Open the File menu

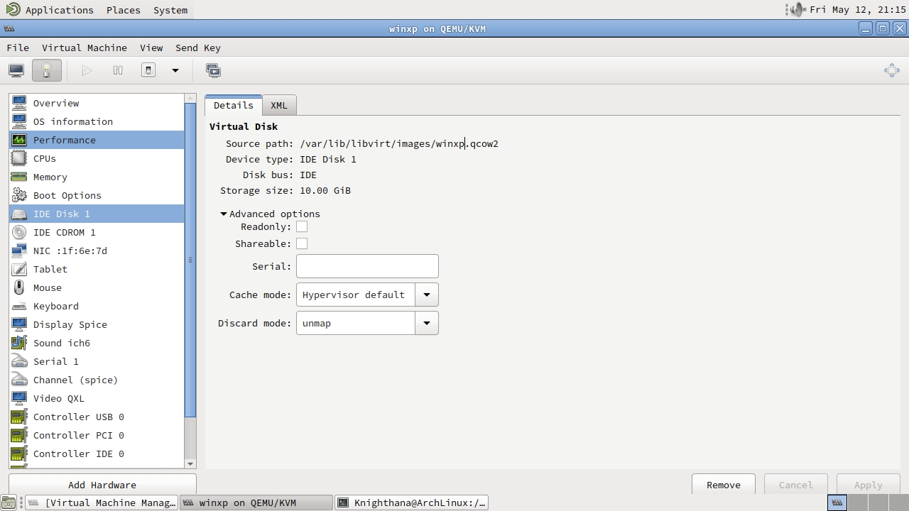[x=18, y=48]
